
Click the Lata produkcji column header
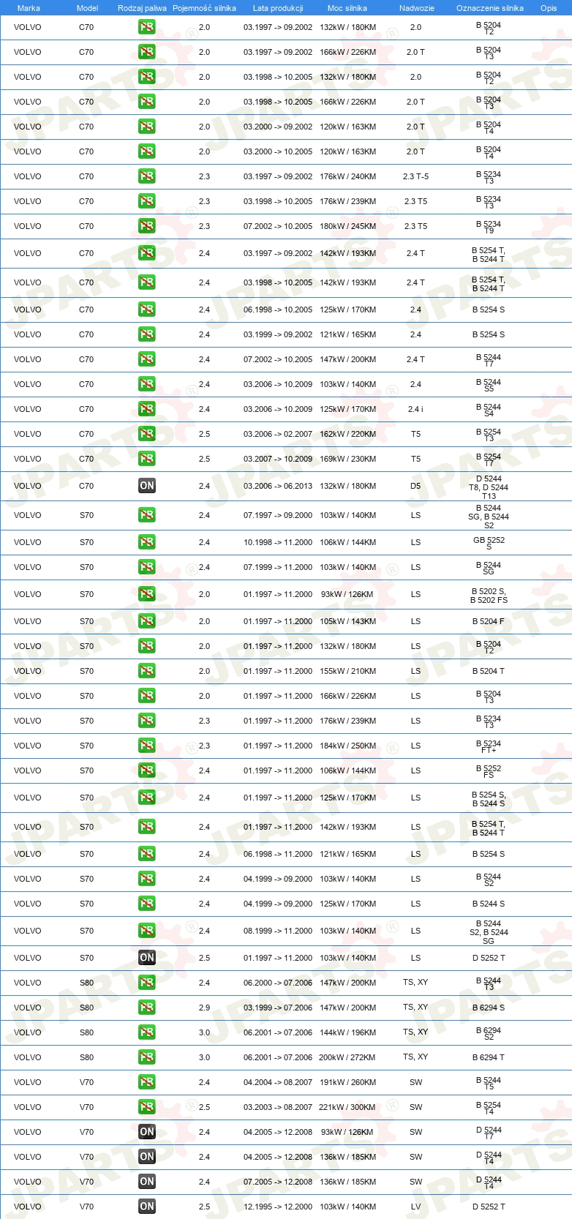pyautogui.click(x=278, y=8)
